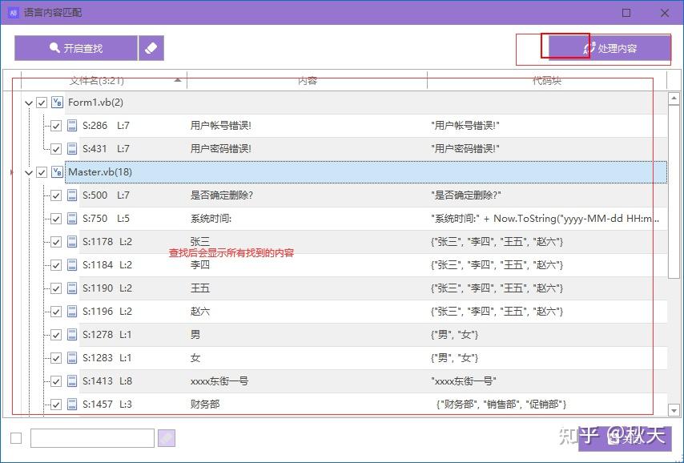Select the Master.vb(18) tree row
The height and width of the screenshot is (463, 684).
click(365, 172)
